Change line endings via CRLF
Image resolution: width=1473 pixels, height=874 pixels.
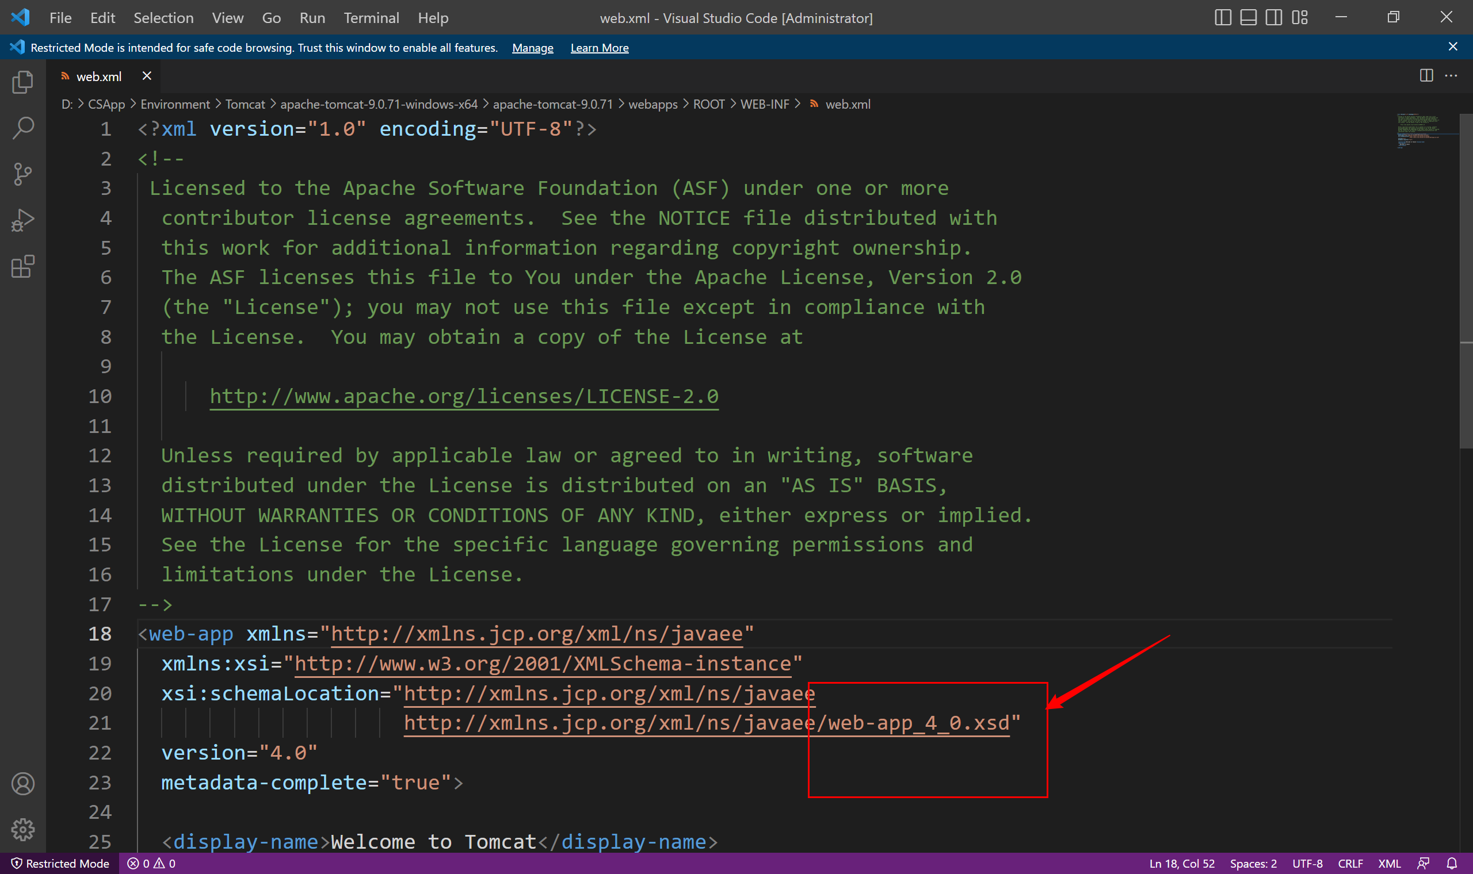[x=1350, y=864]
